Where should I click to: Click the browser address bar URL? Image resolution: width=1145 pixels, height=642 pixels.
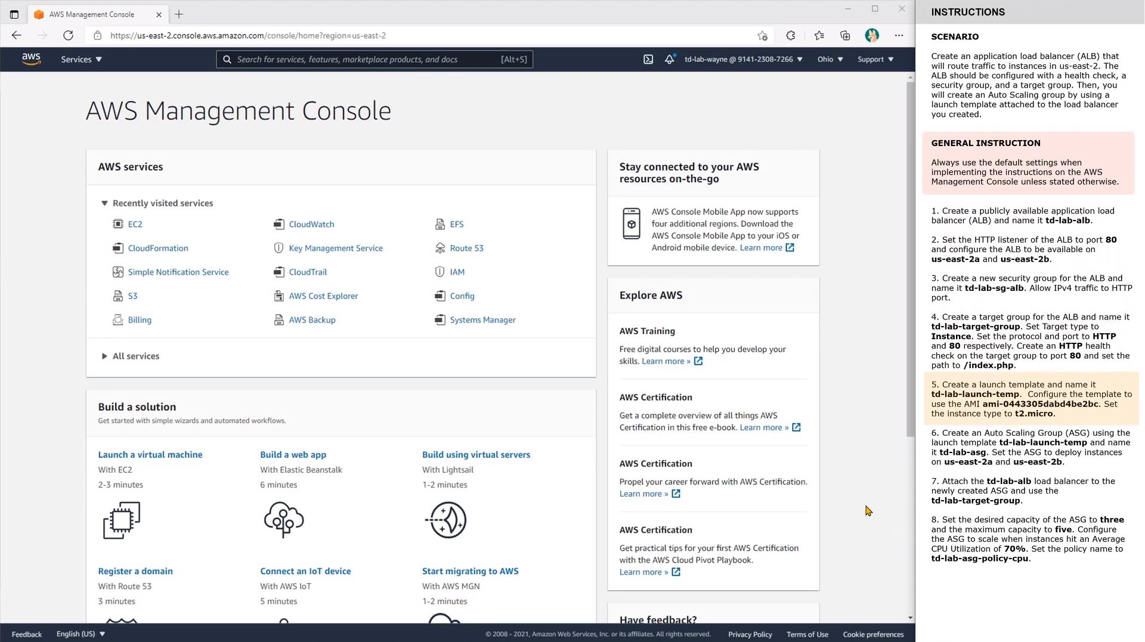pyautogui.click(x=248, y=36)
